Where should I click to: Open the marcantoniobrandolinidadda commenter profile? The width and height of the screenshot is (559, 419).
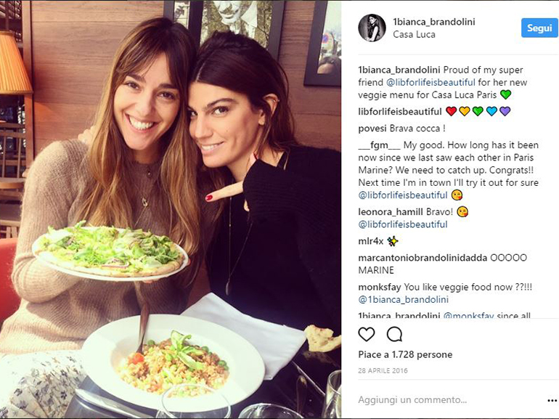click(423, 258)
